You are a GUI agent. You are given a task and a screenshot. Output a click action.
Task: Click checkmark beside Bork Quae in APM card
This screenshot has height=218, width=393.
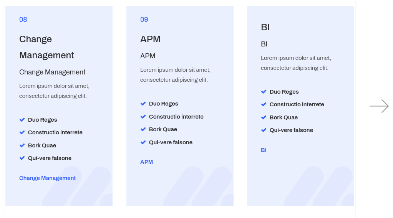tap(143, 129)
